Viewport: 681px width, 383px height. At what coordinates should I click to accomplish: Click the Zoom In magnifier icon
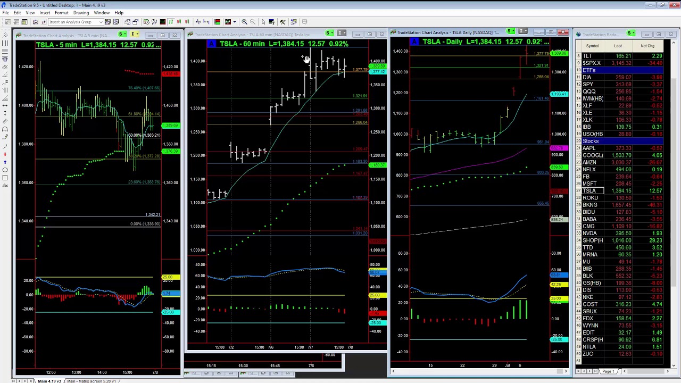pos(244,22)
